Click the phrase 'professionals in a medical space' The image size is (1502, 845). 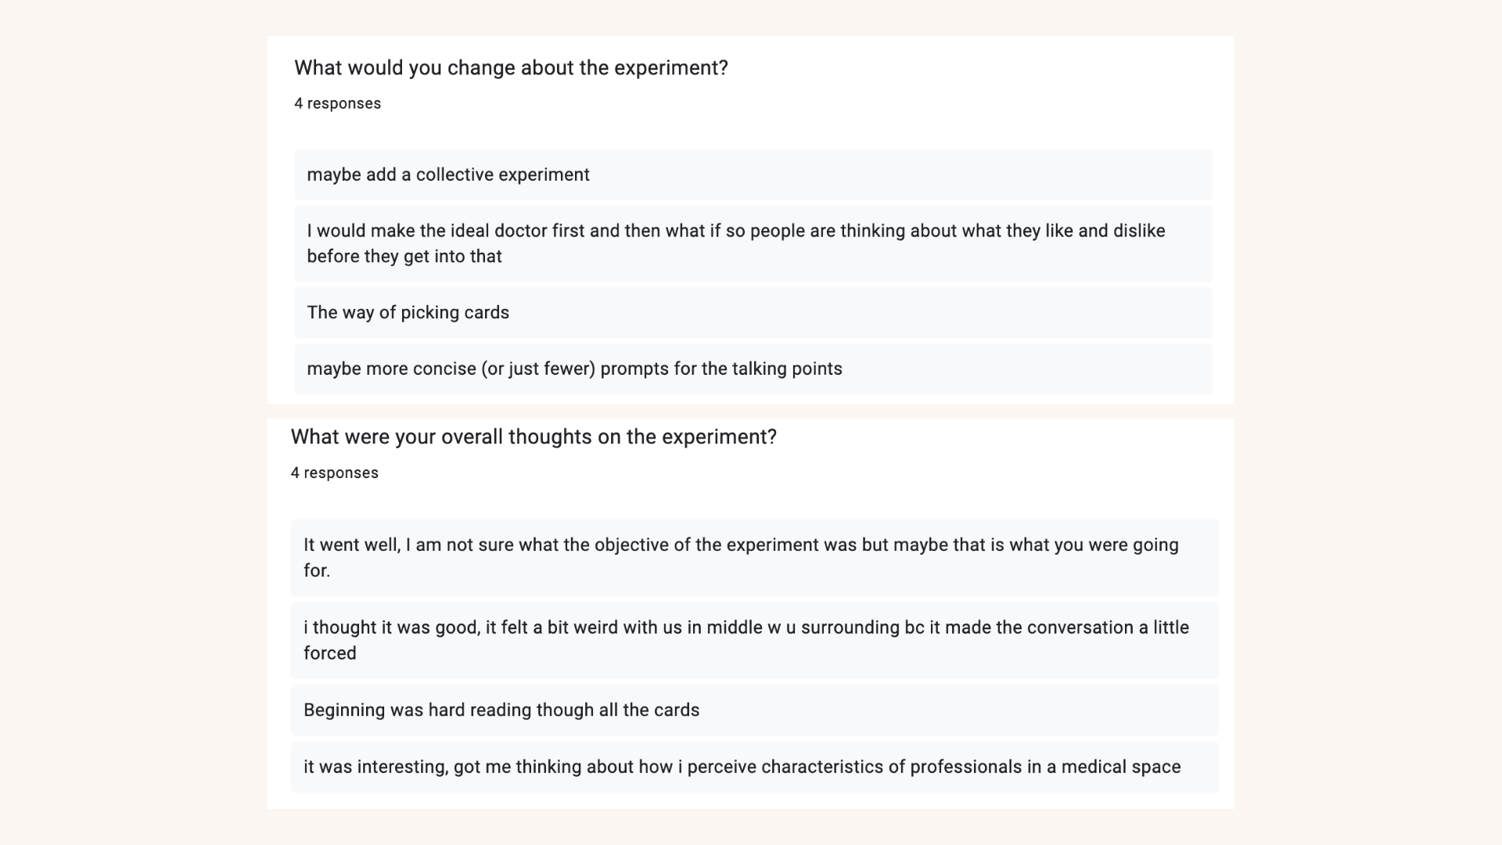click(1045, 767)
